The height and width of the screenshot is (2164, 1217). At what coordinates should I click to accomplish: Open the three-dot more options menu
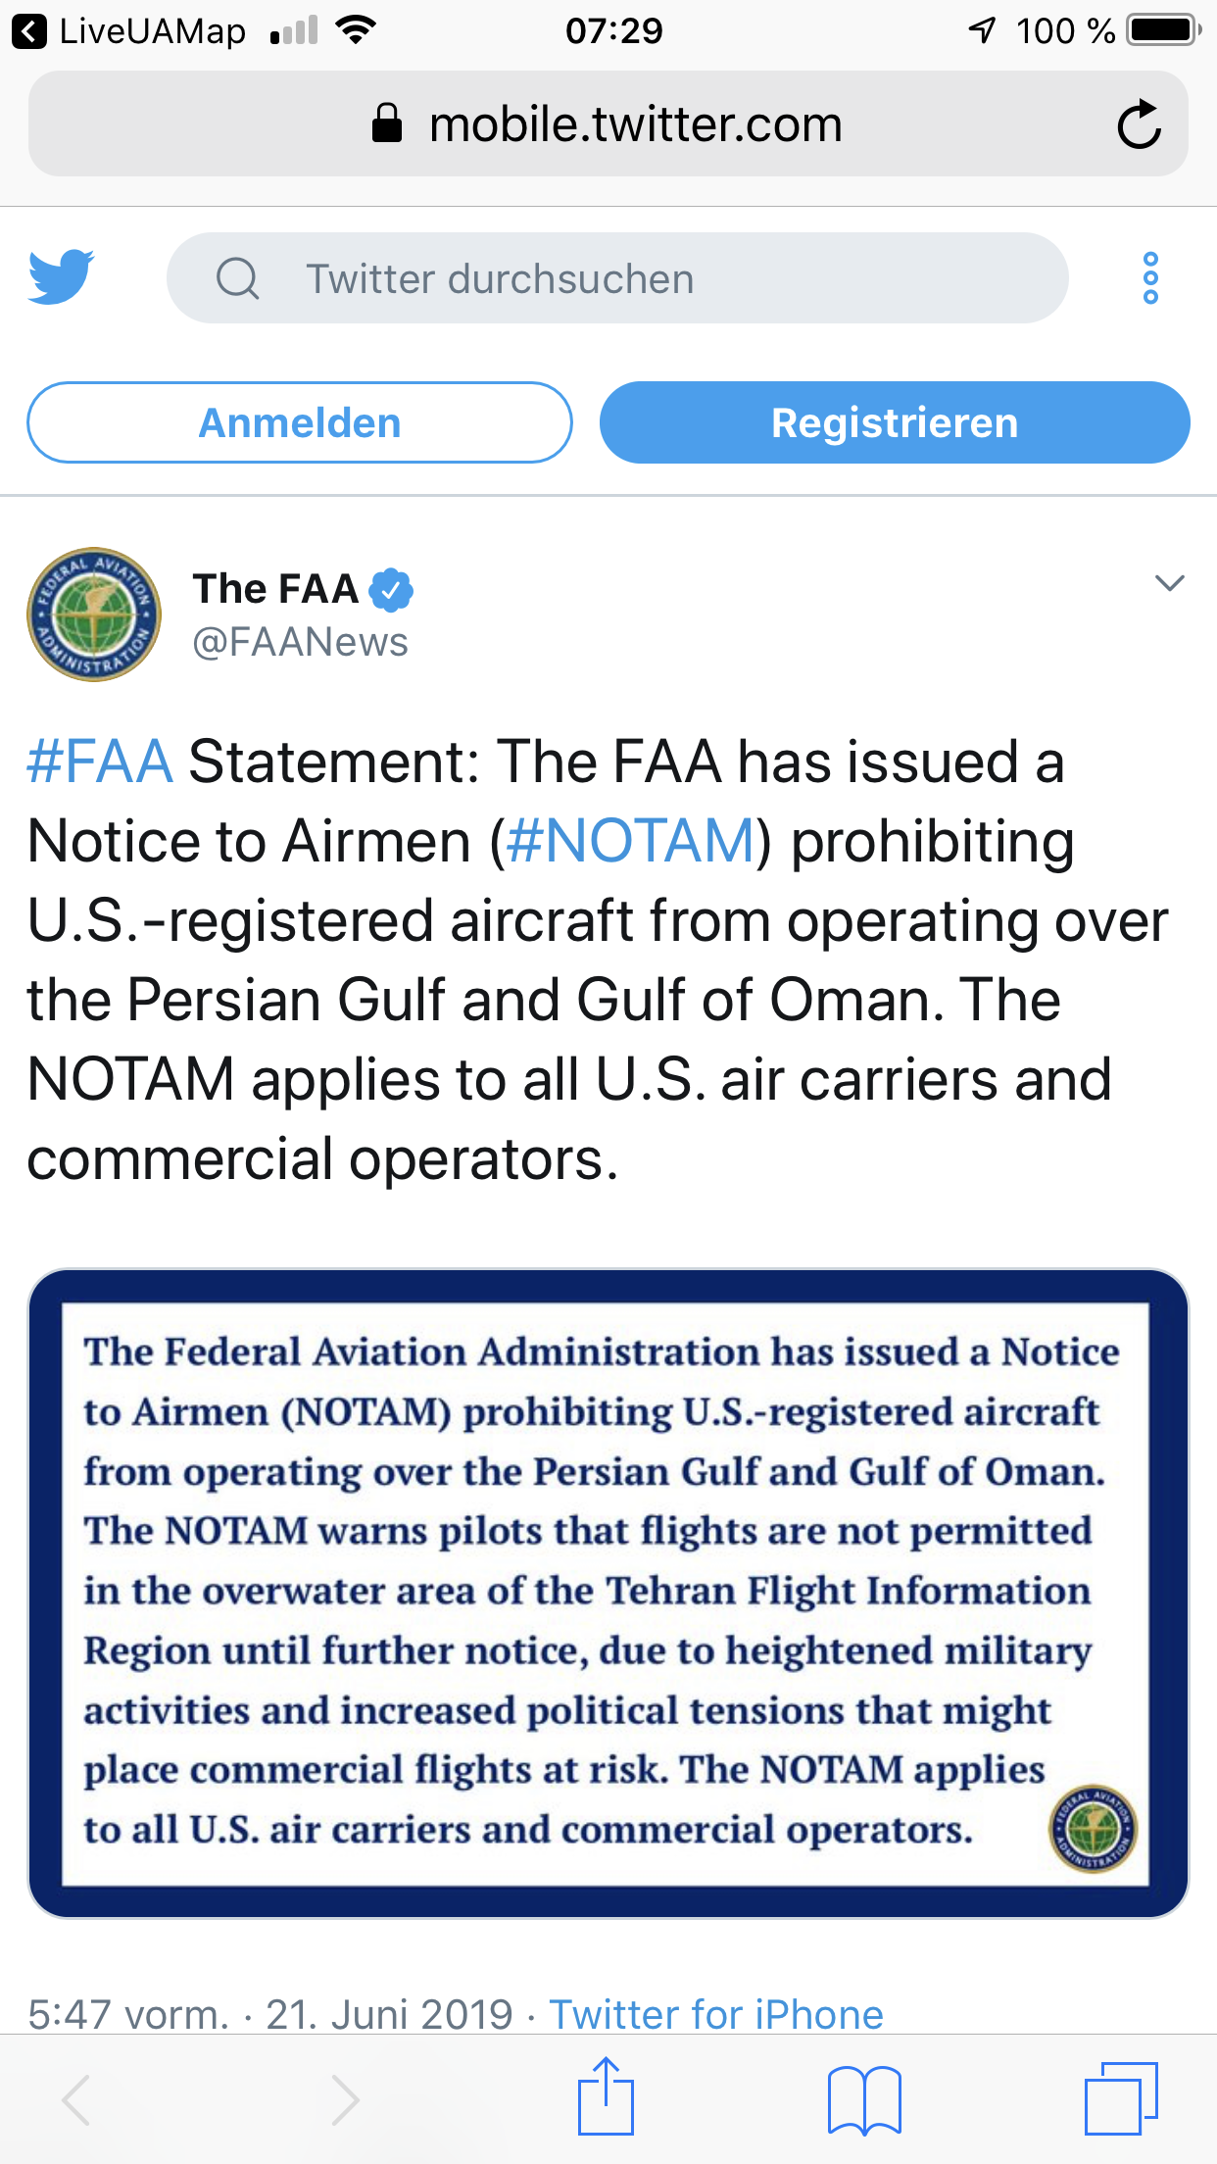click(1150, 278)
